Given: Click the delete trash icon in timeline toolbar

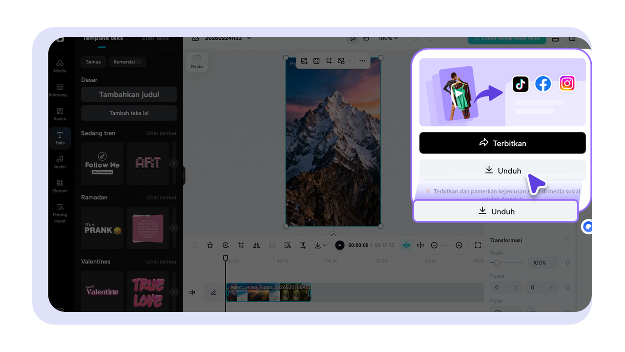Looking at the screenshot, I should [x=210, y=245].
